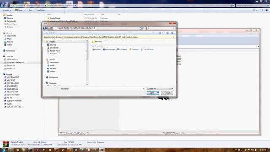Select MAIN-DESIGN network computer
Screen dimensions: 270x152
[11, 89]
